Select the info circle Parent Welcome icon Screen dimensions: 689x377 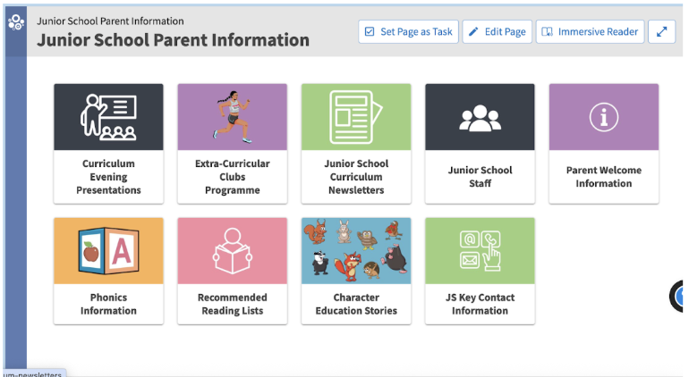coord(604,117)
